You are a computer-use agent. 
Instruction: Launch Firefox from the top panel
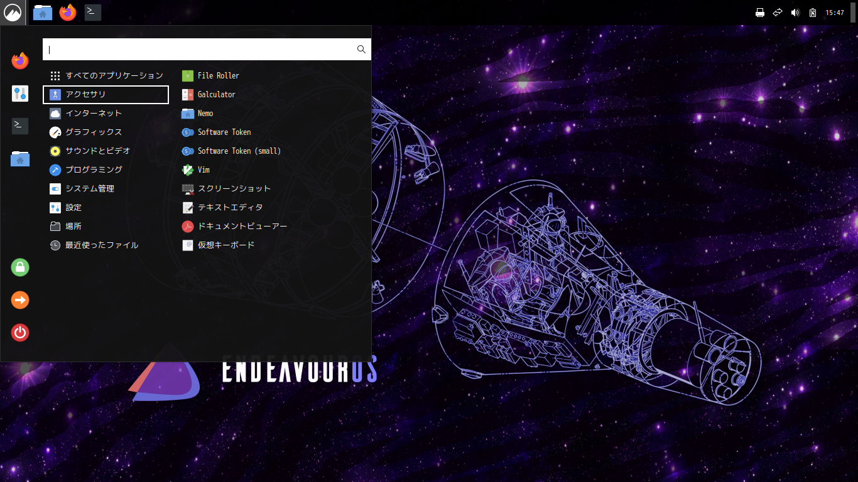pos(67,13)
